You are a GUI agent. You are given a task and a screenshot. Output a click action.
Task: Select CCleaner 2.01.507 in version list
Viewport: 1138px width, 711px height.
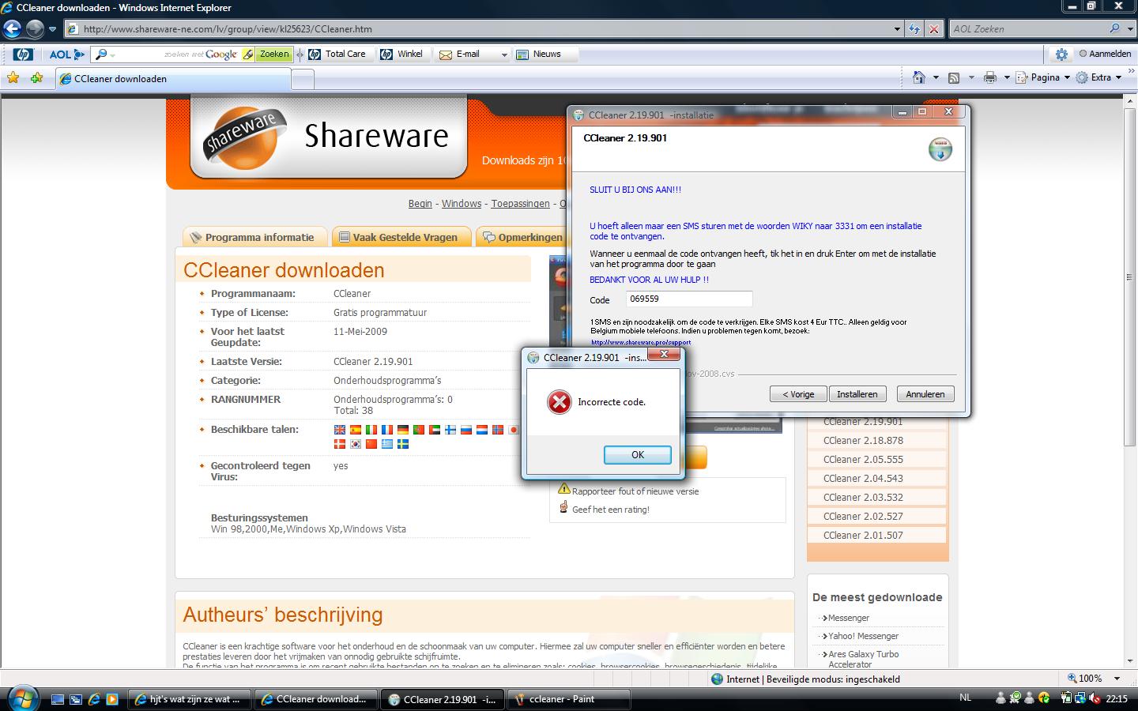[863, 536]
